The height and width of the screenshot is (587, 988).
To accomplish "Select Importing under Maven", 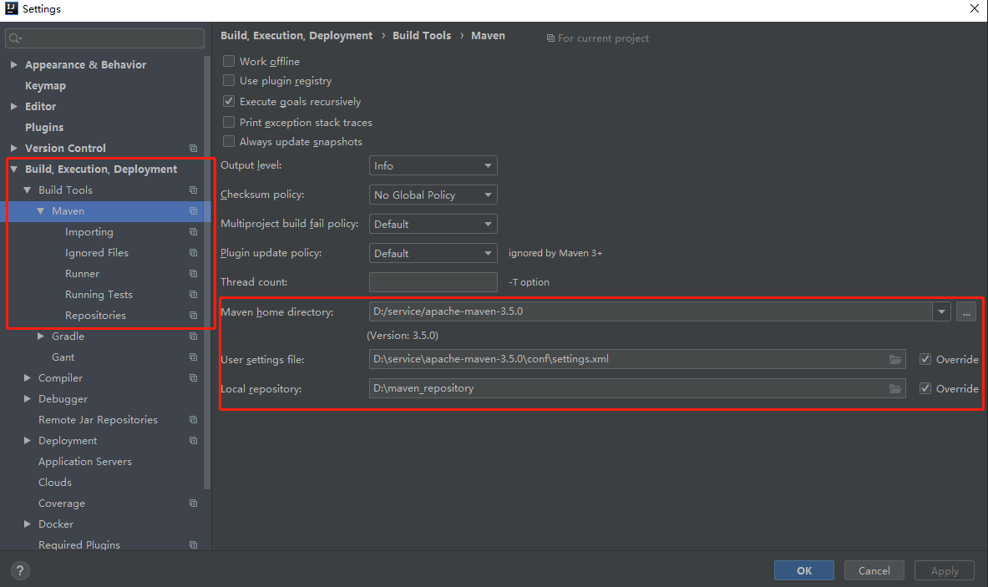I will pos(89,232).
